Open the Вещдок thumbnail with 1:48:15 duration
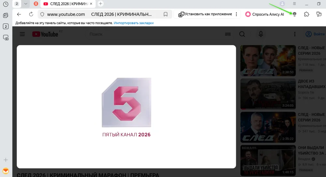The image size is (326, 177). [x=268, y=160]
